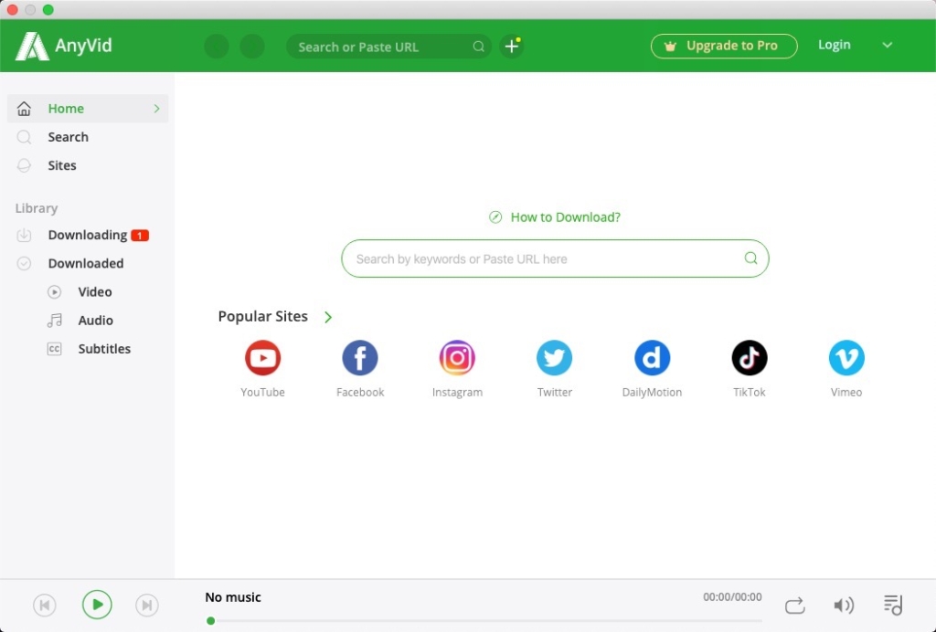Go back with the header back arrow

[x=216, y=46]
